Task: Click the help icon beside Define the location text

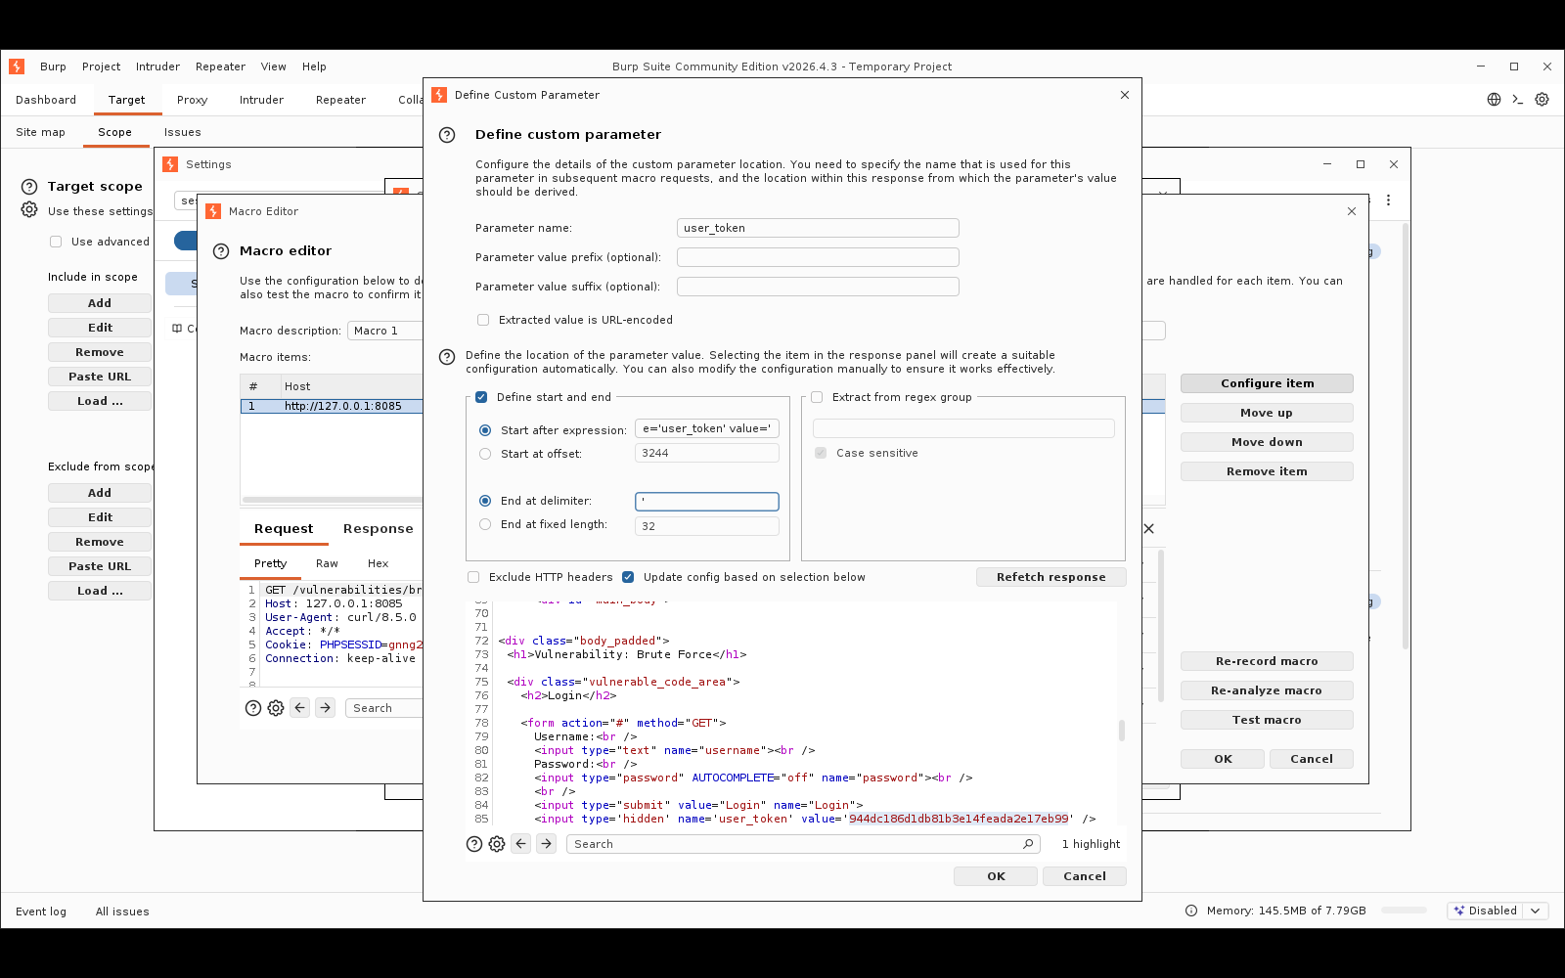Action: point(447,357)
